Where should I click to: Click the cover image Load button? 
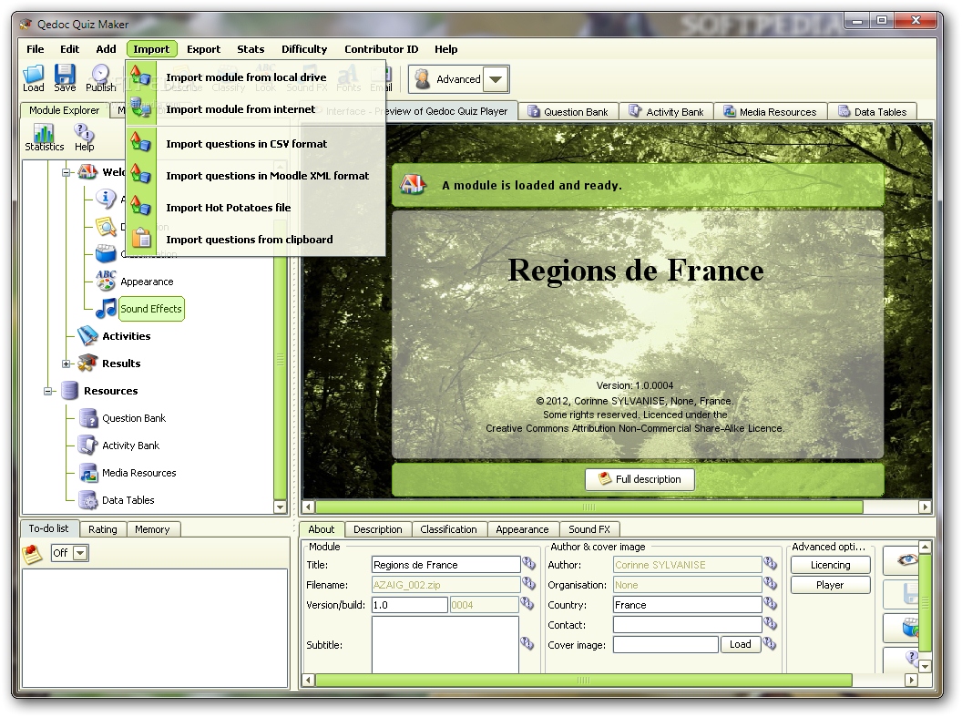pos(740,644)
